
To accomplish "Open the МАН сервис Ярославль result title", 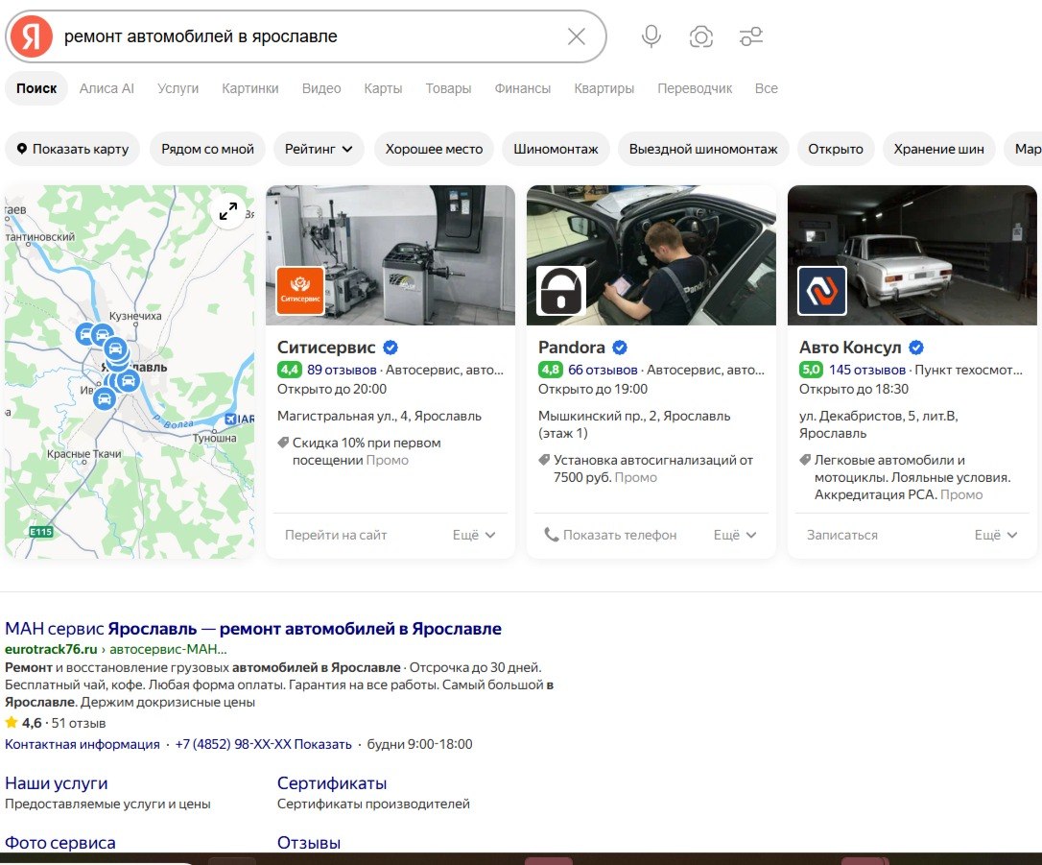I will click(253, 628).
